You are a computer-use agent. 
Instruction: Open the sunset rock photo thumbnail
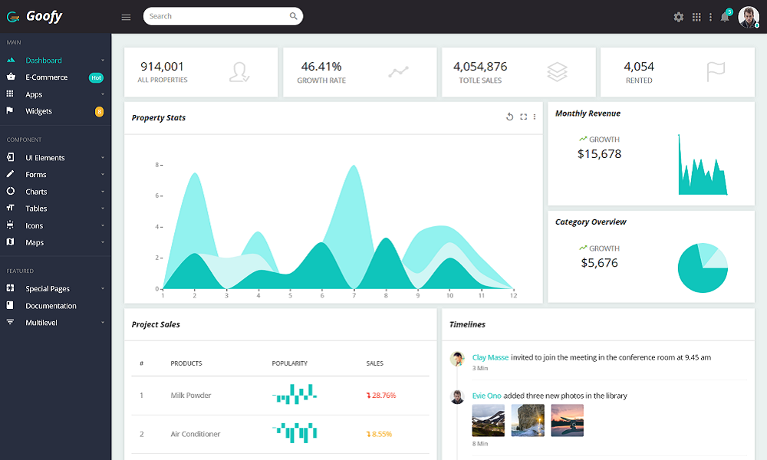[x=528, y=420]
